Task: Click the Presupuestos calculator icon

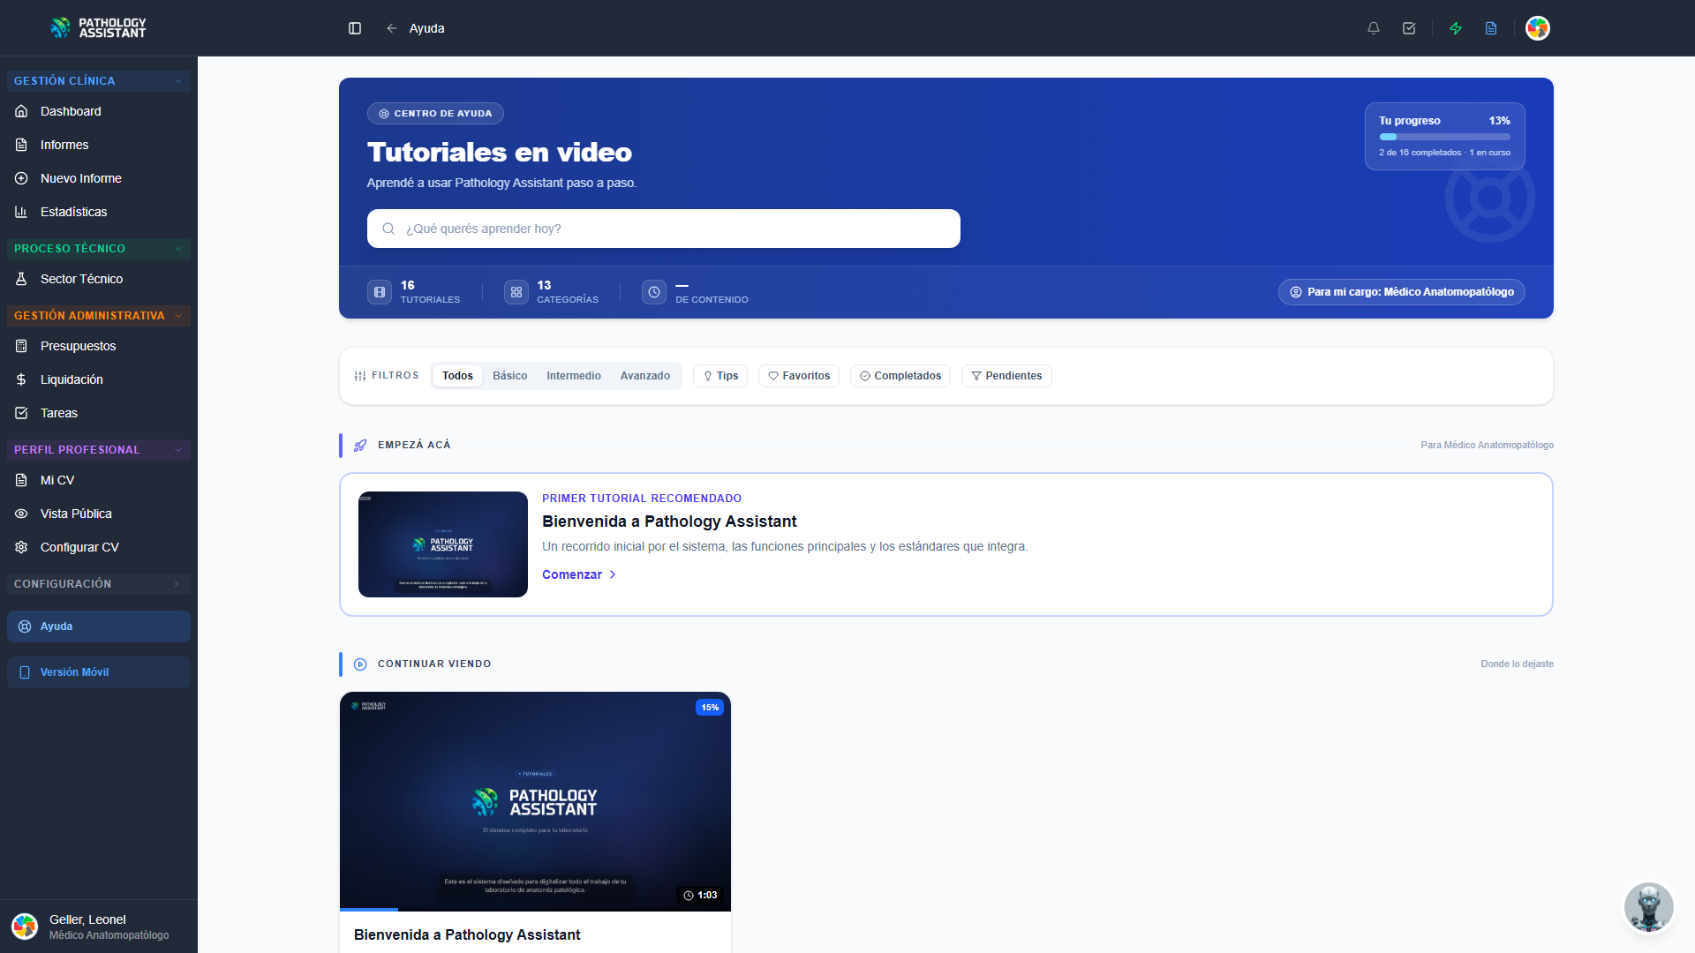Action: coord(21,346)
